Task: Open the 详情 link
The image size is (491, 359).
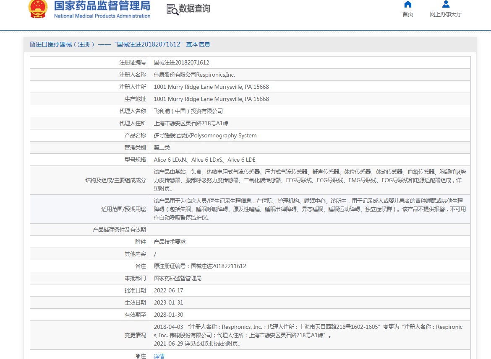Action: [x=159, y=356]
